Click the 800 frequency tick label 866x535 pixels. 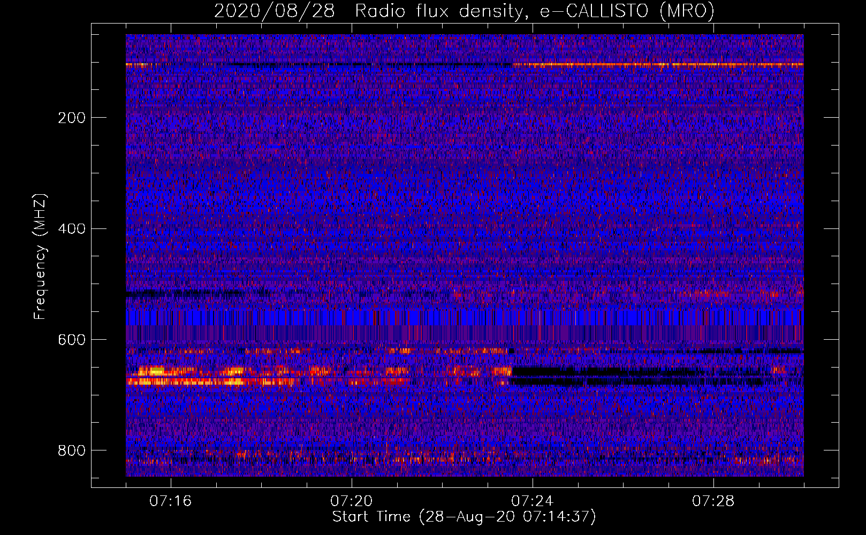(72, 451)
